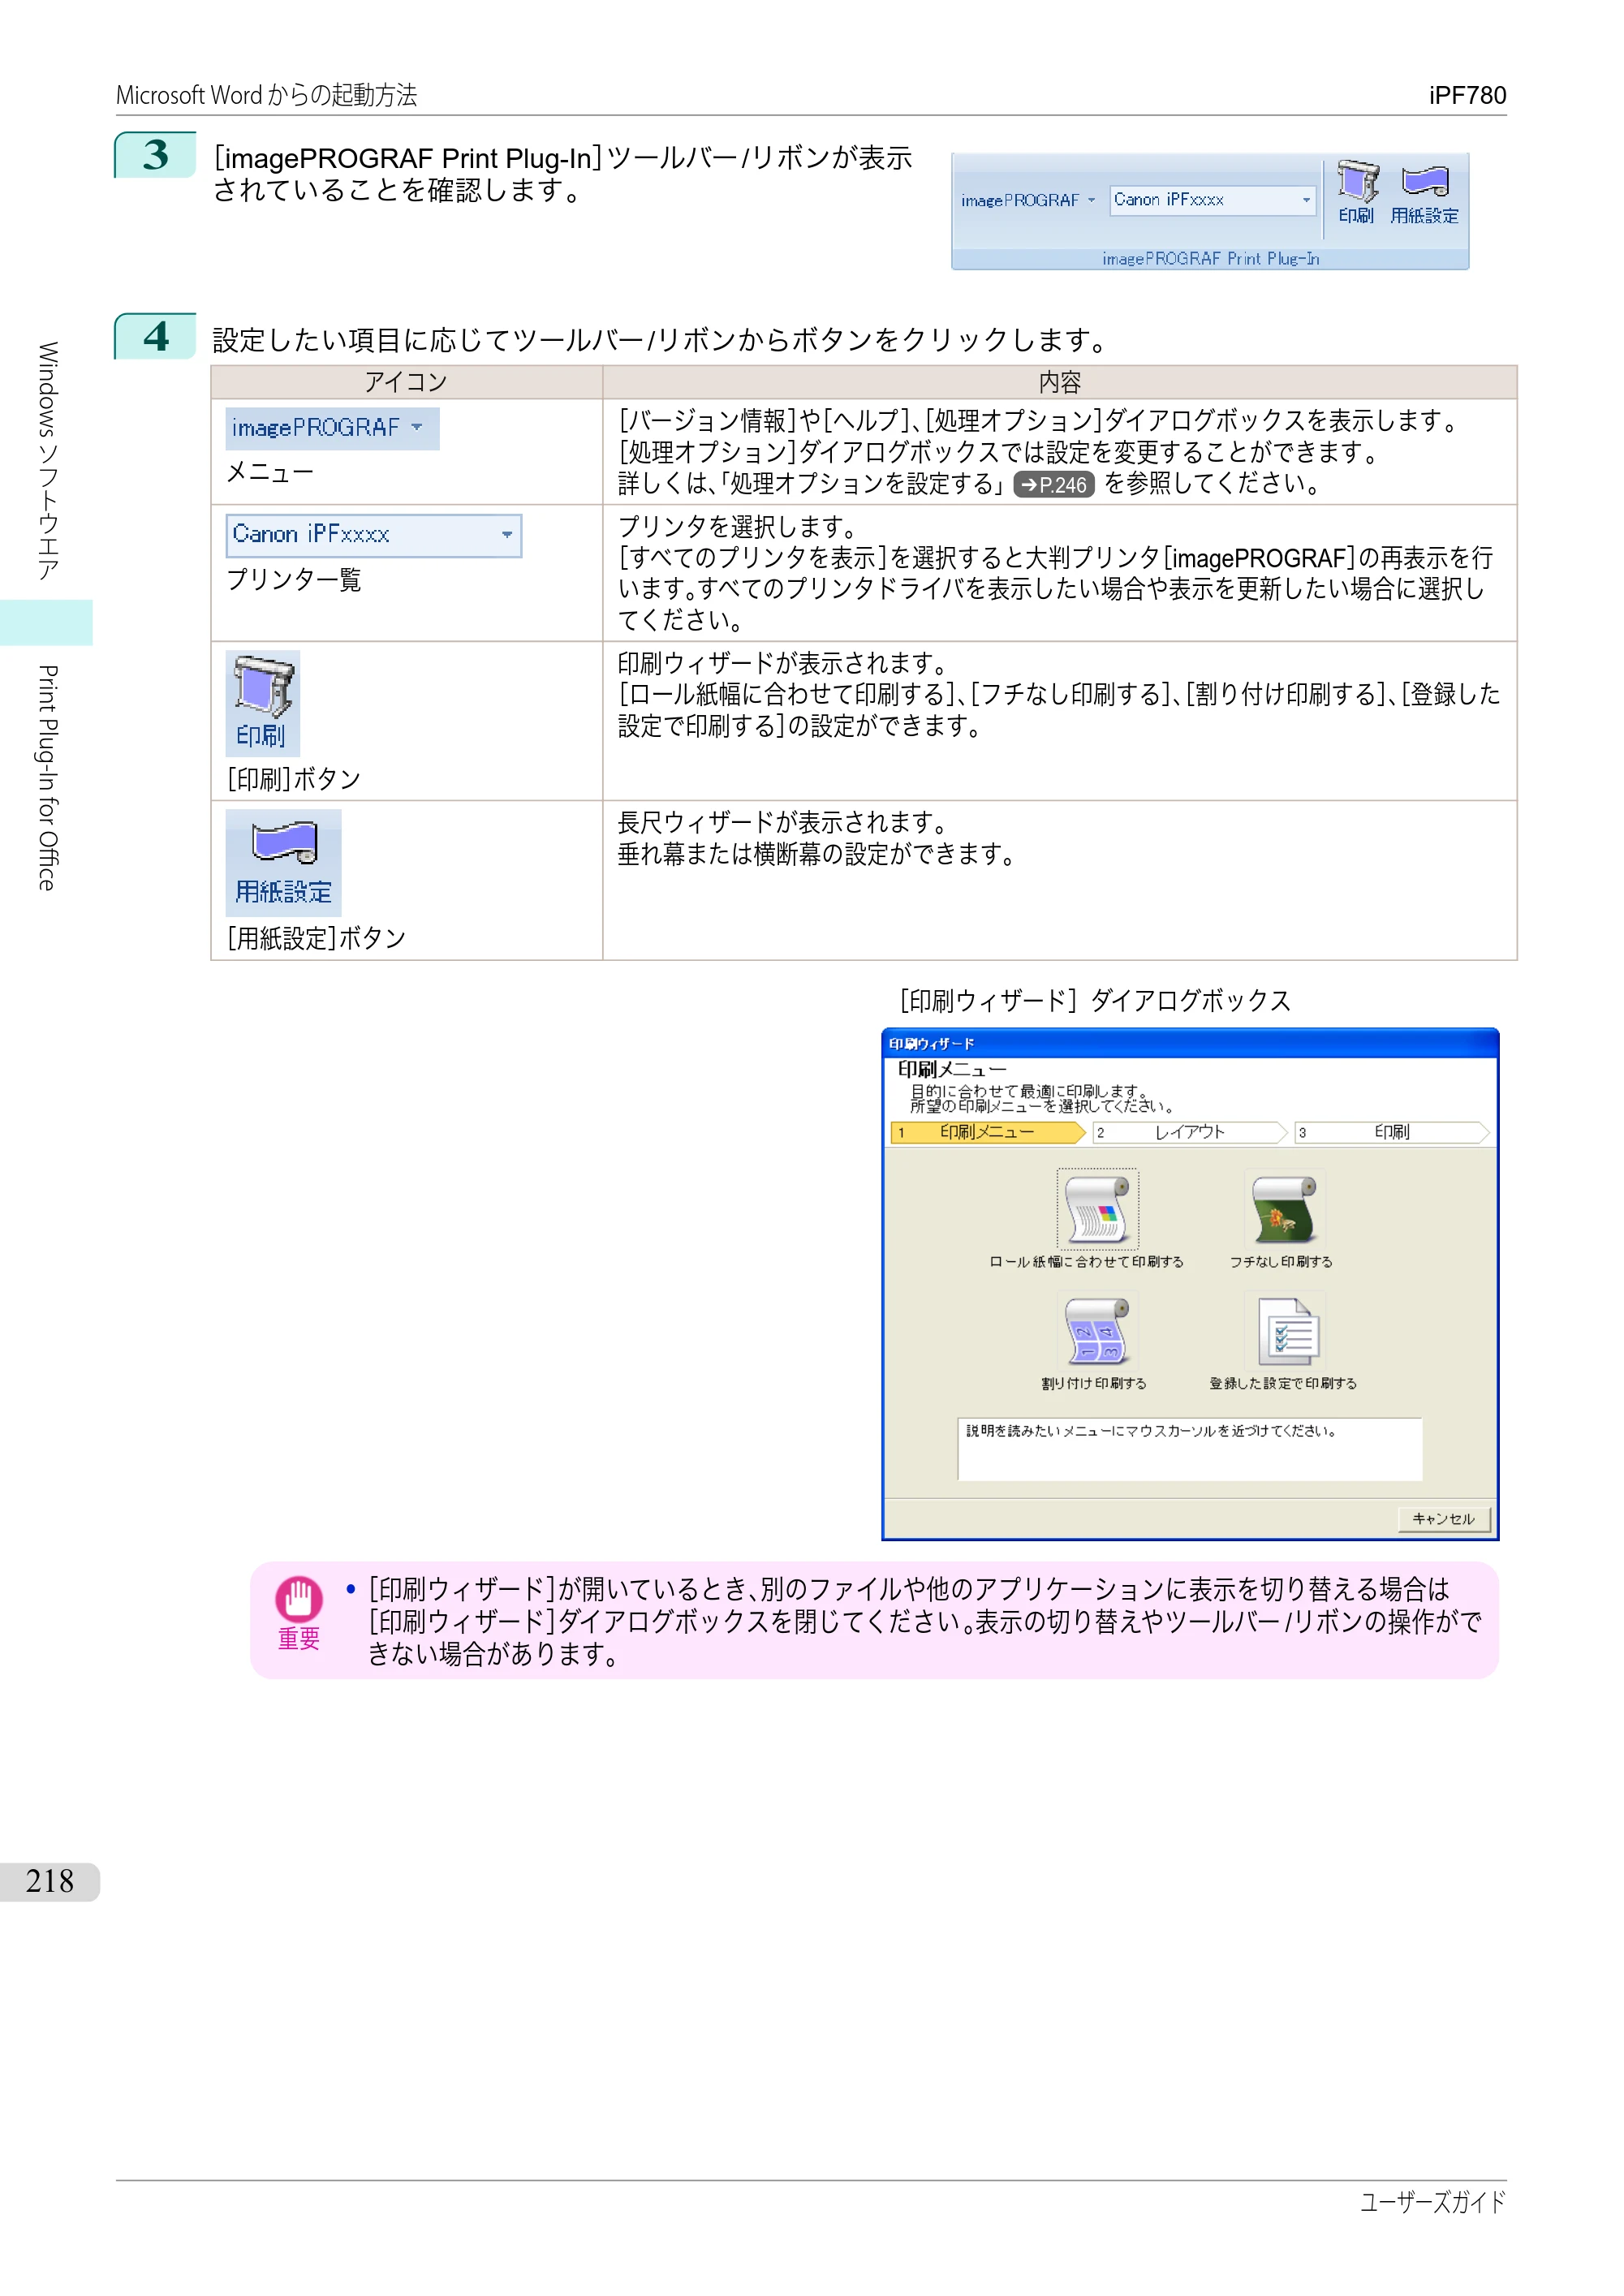Click the ユーザーズガイド footer text
1624x2296 pixels.
click(1432, 2202)
